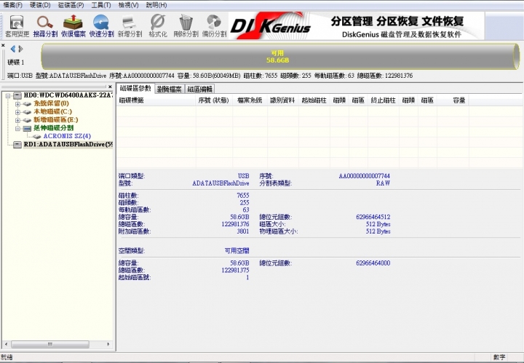
Task: Go to the next disk with the right arrow
Action: (x=20, y=49)
